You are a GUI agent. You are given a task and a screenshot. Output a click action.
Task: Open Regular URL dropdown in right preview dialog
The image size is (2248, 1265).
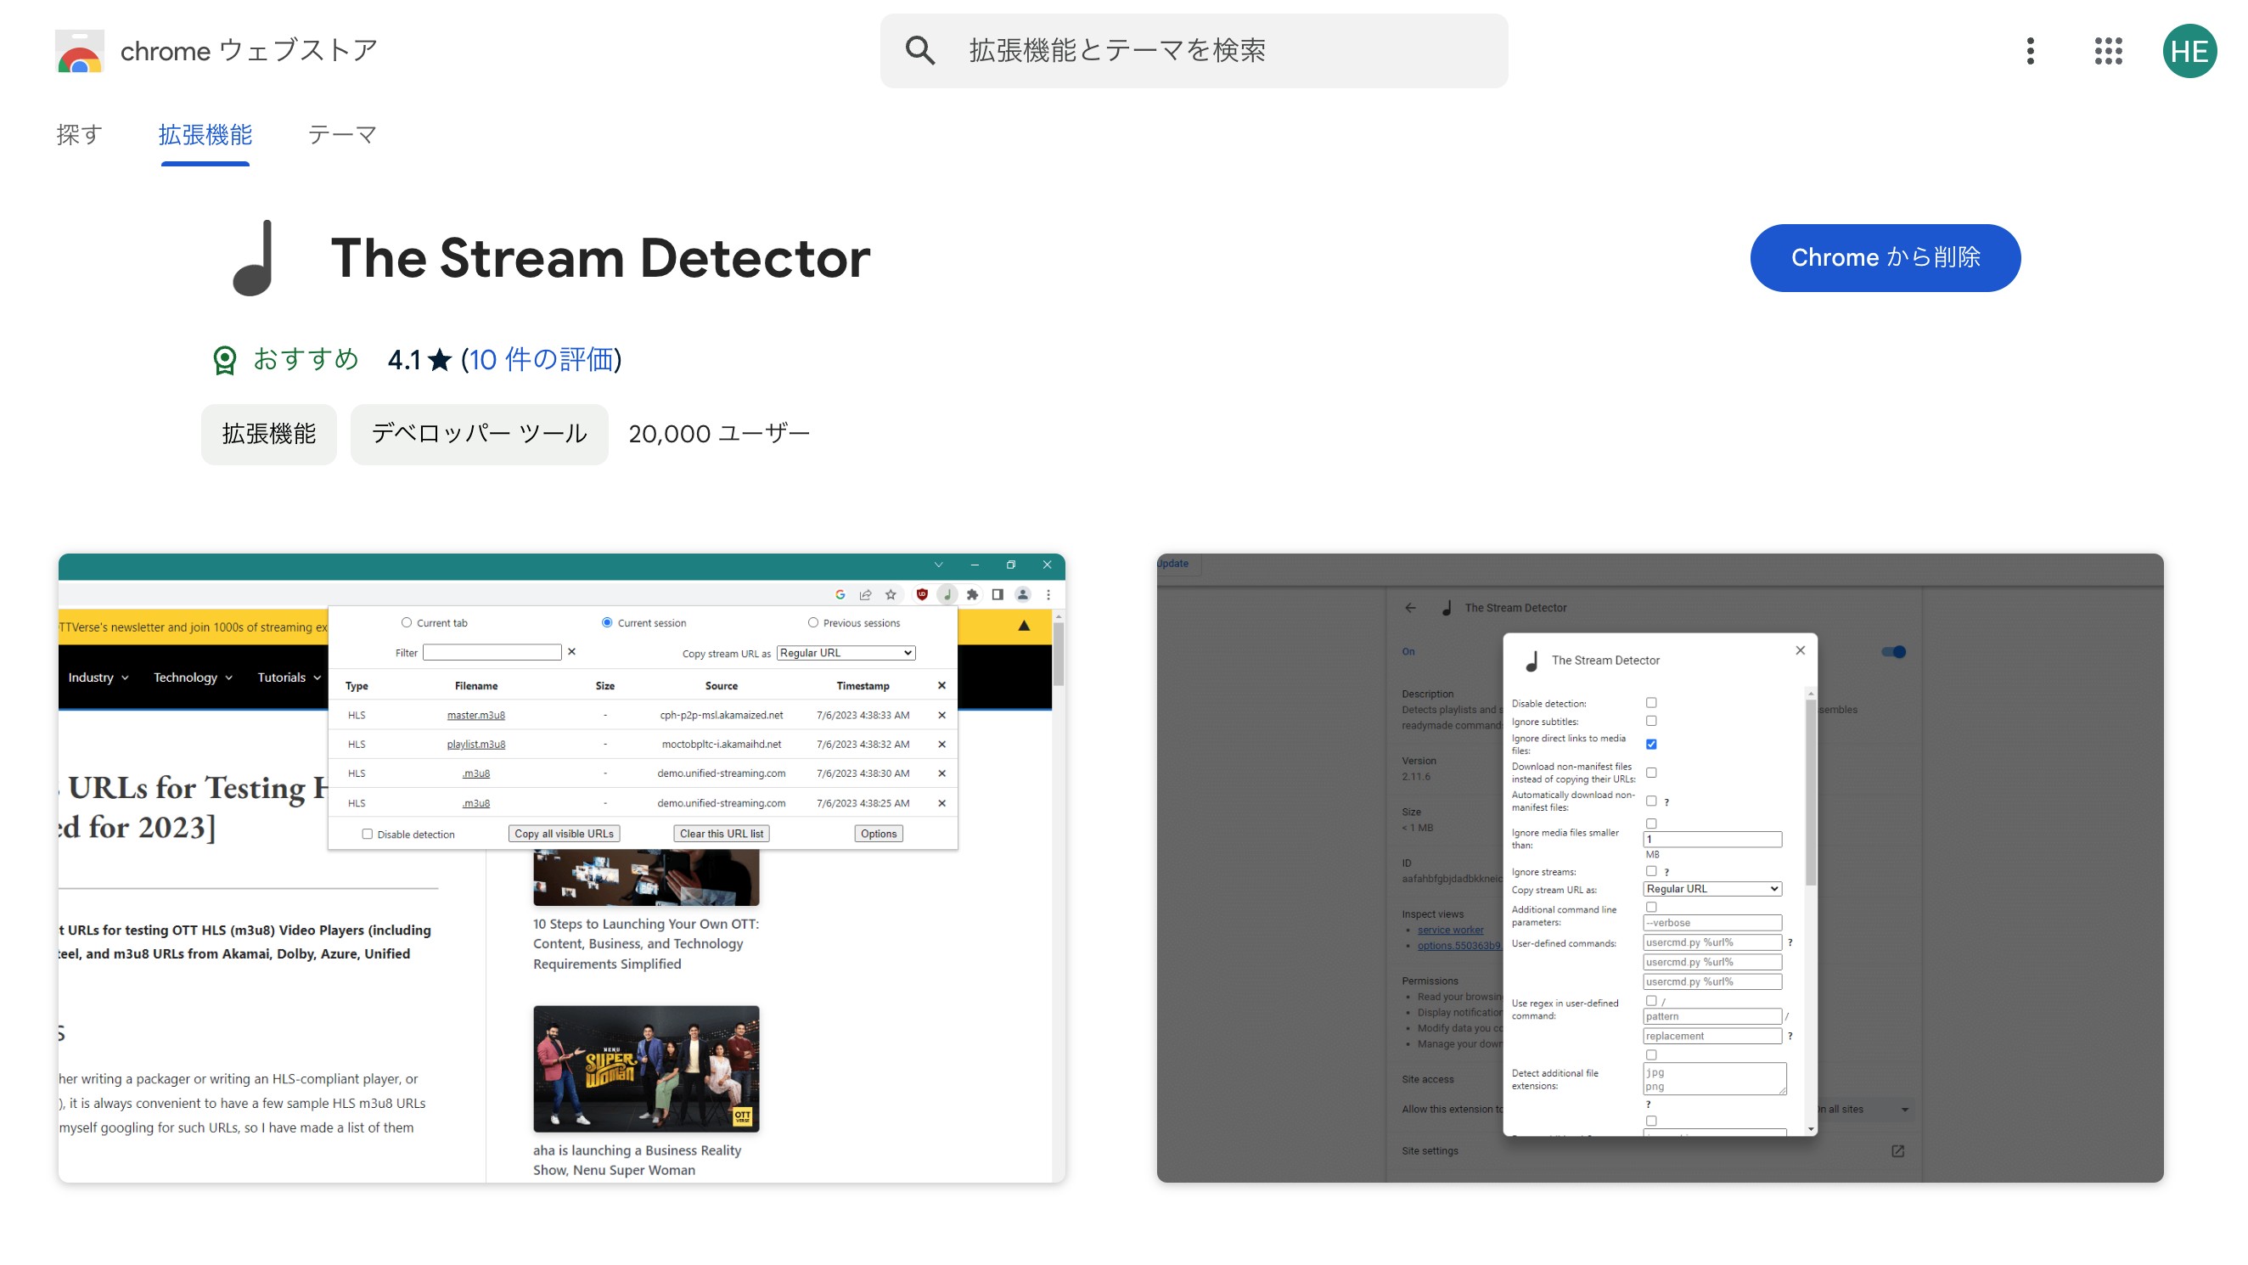click(1711, 889)
